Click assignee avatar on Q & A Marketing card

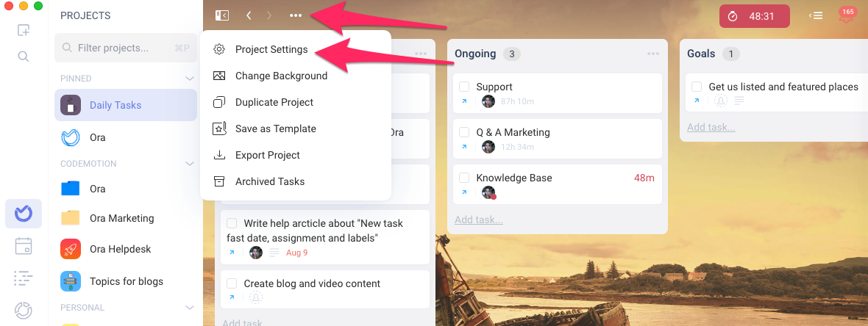pyautogui.click(x=488, y=147)
